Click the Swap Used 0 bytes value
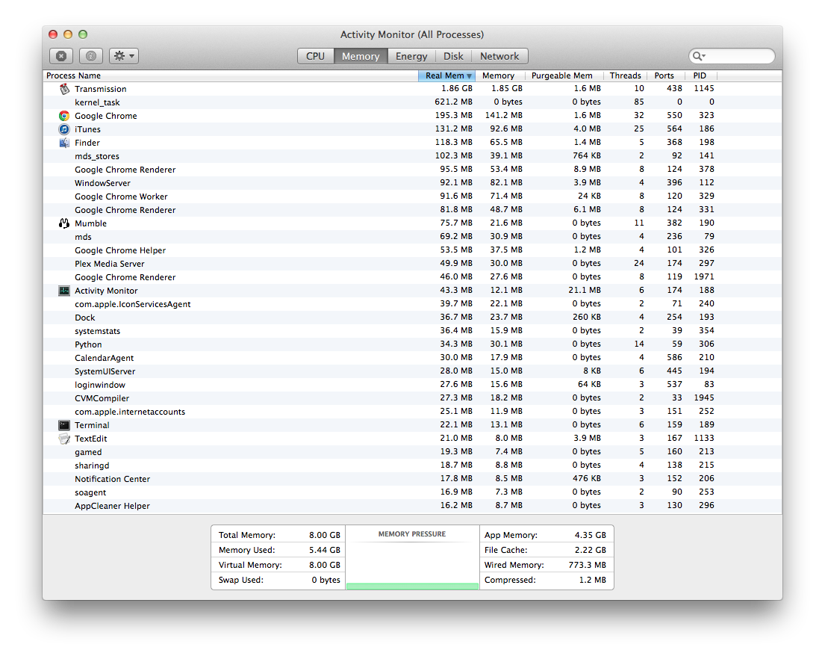The image size is (825, 659). (x=326, y=580)
